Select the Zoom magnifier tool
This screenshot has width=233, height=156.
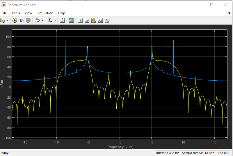click(50, 20)
